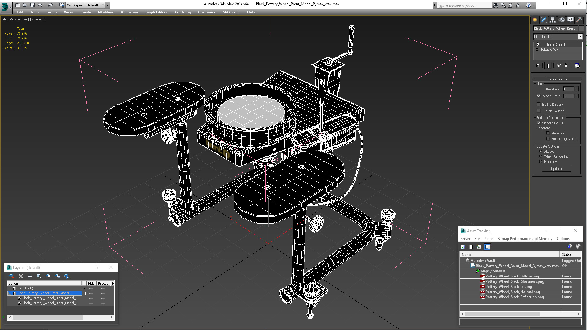Enable Separate by Materials checkbox
Screen dimensions: 587x330
[x=548, y=133]
